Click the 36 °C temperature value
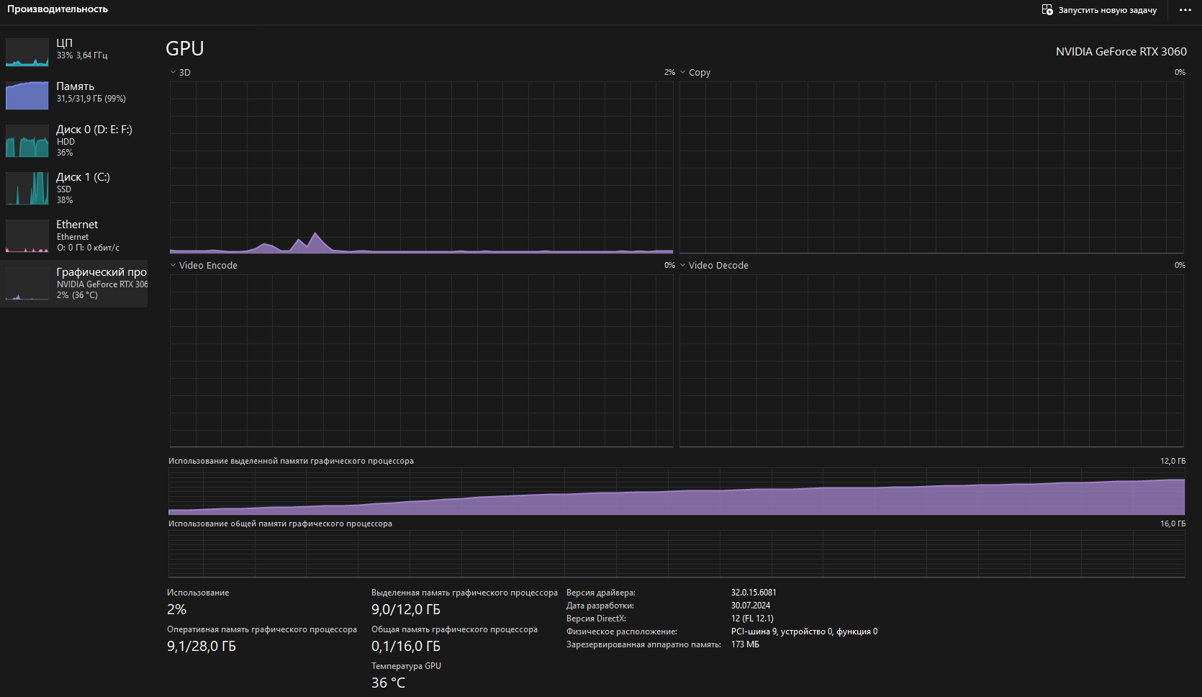1202x697 pixels. coord(389,683)
